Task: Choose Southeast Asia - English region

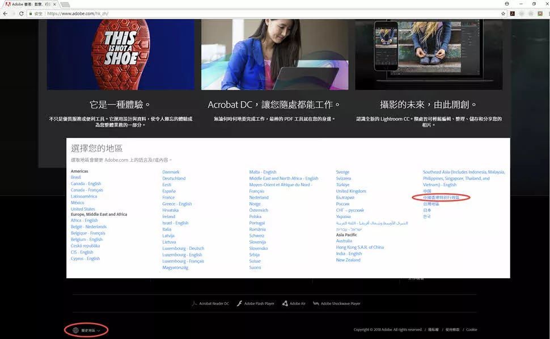Action: point(464,178)
